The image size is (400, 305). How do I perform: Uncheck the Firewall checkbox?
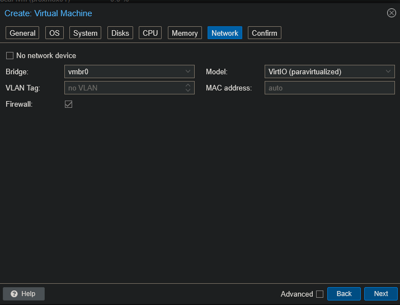pyautogui.click(x=69, y=104)
